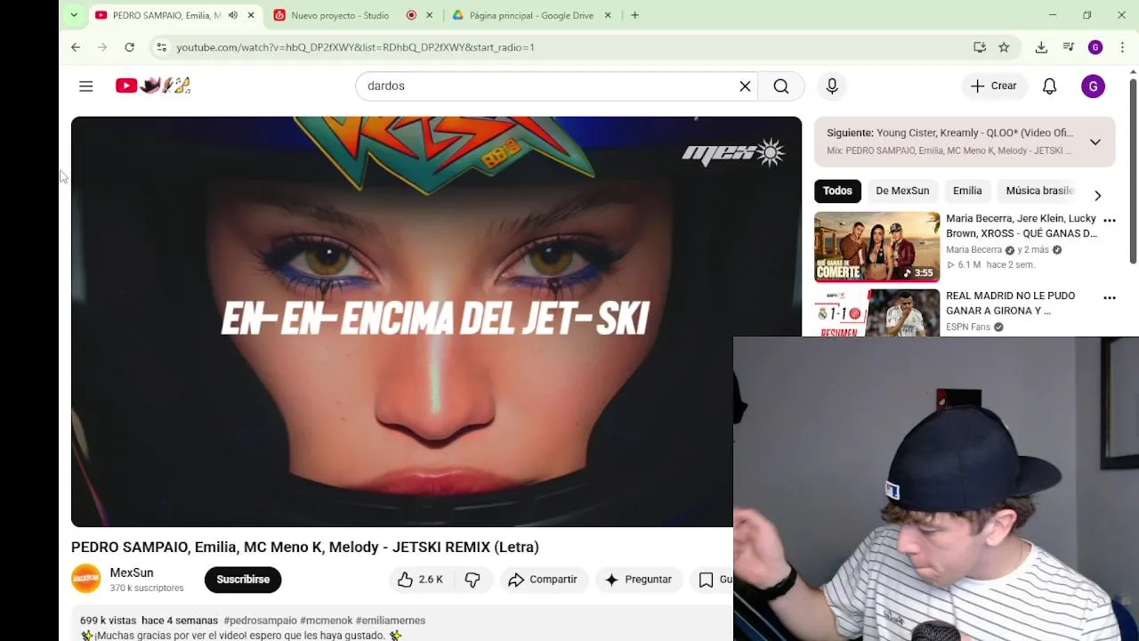Click the #mcmenok hashtag

click(x=326, y=621)
